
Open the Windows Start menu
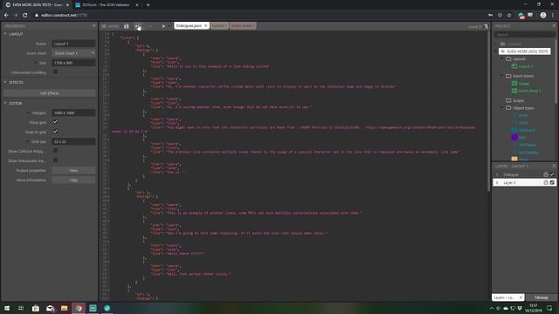coord(7,308)
